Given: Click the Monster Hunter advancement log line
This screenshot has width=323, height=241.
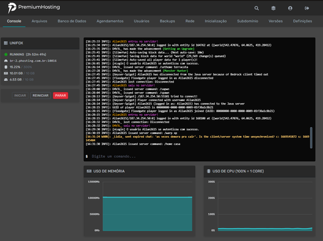Looking at the screenshot, I should coord(137,71).
